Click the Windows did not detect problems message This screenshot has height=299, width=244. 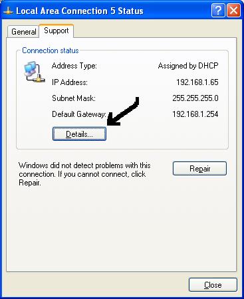pos(84,174)
